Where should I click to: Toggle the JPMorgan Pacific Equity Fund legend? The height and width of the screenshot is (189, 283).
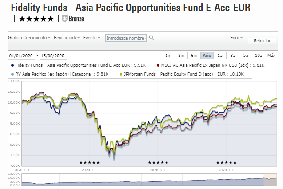122,73
